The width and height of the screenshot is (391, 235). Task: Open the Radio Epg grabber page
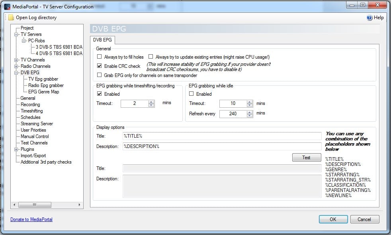(x=46, y=85)
